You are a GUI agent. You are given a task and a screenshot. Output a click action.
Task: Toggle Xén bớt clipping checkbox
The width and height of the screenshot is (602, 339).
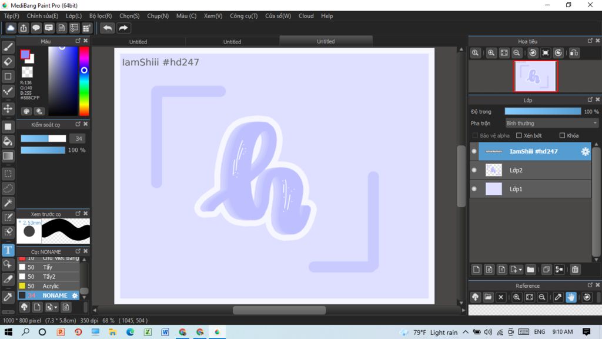[519, 136]
